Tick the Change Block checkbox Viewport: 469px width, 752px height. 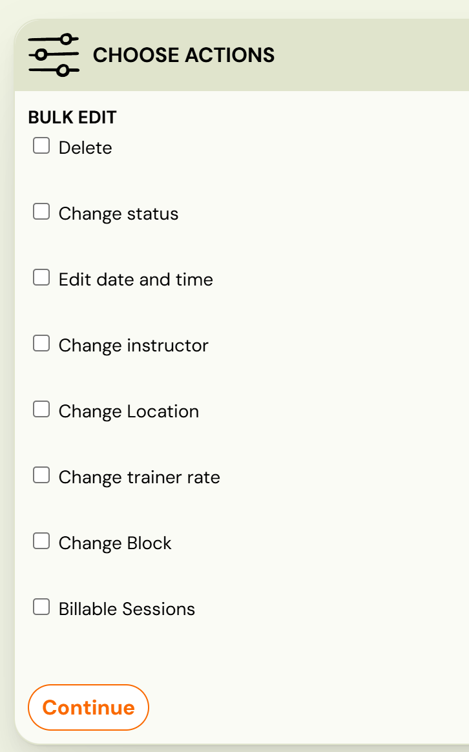[x=41, y=541]
